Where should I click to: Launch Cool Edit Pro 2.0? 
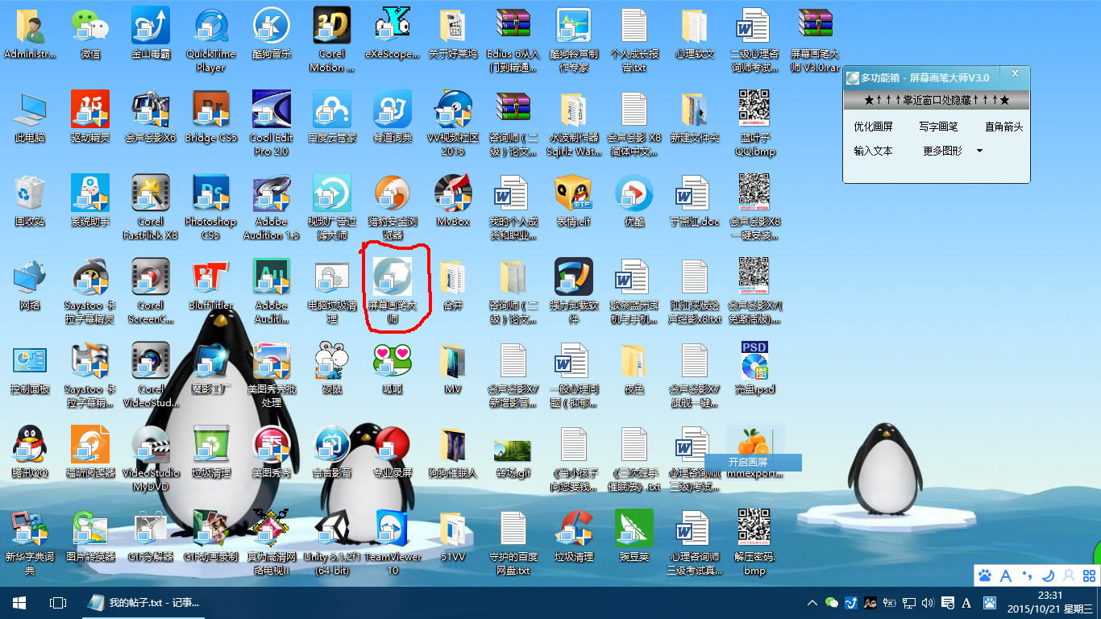pyautogui.click(x=272, y=123)
